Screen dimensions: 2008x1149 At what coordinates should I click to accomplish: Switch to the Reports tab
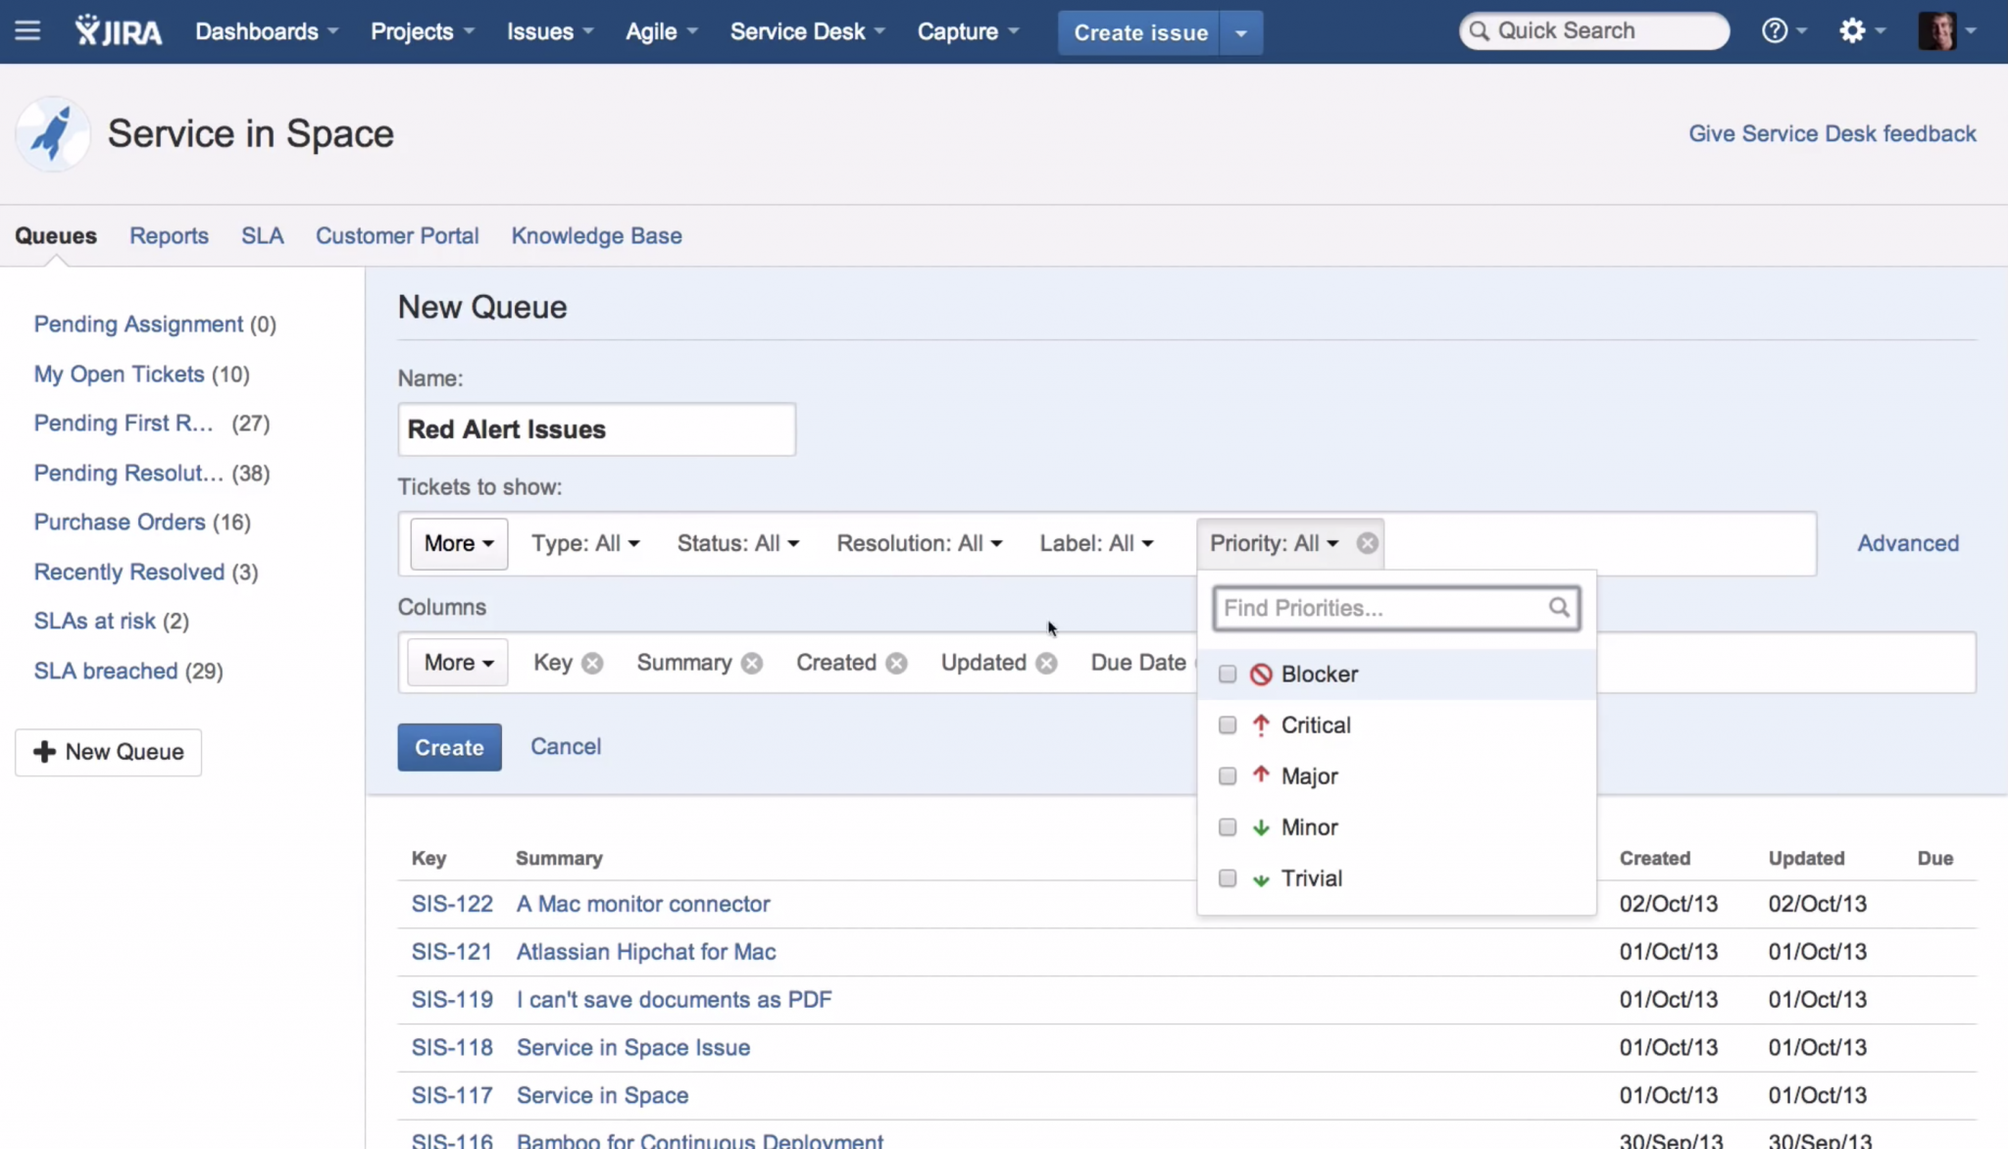pyautogui.click(x=169, y=235)
